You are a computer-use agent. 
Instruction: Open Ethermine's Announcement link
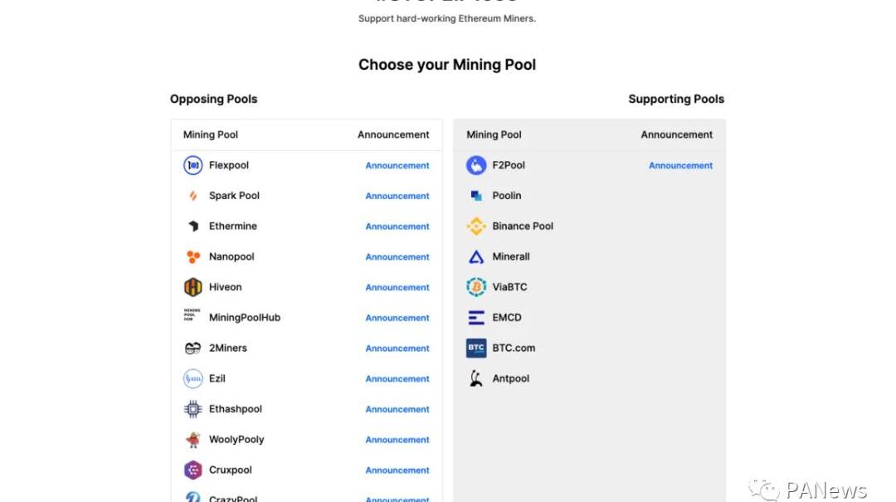click(397, 227)
